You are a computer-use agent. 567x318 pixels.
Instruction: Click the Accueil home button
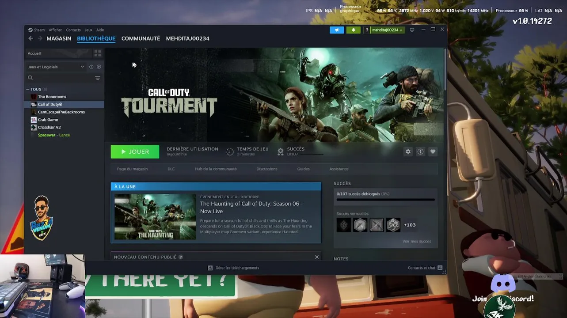tap(58, 53)
